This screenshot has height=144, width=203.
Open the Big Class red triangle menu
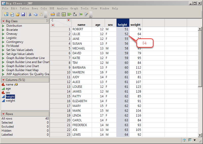(4, 21)
